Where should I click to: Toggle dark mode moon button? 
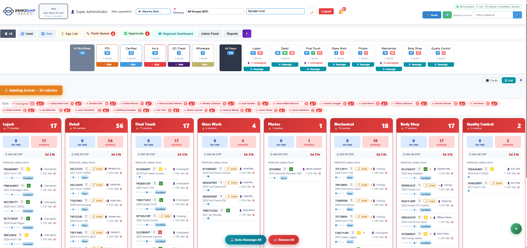tap(312, 12)
